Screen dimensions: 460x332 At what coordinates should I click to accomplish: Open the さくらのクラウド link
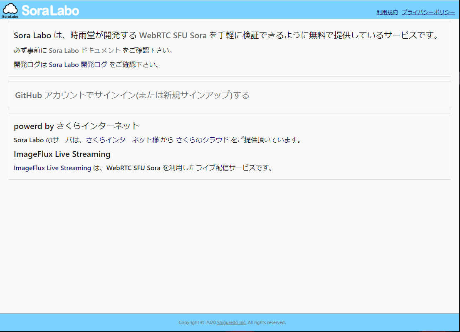point(202,140)
